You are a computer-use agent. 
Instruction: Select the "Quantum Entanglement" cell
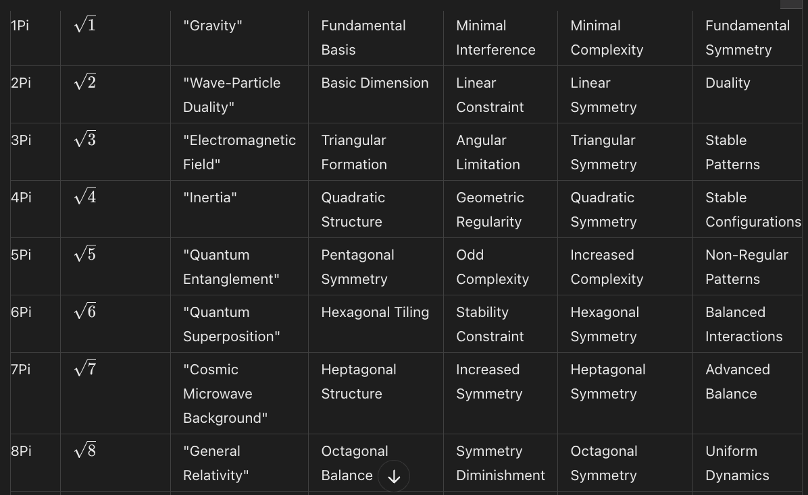(x=231, y=267)
